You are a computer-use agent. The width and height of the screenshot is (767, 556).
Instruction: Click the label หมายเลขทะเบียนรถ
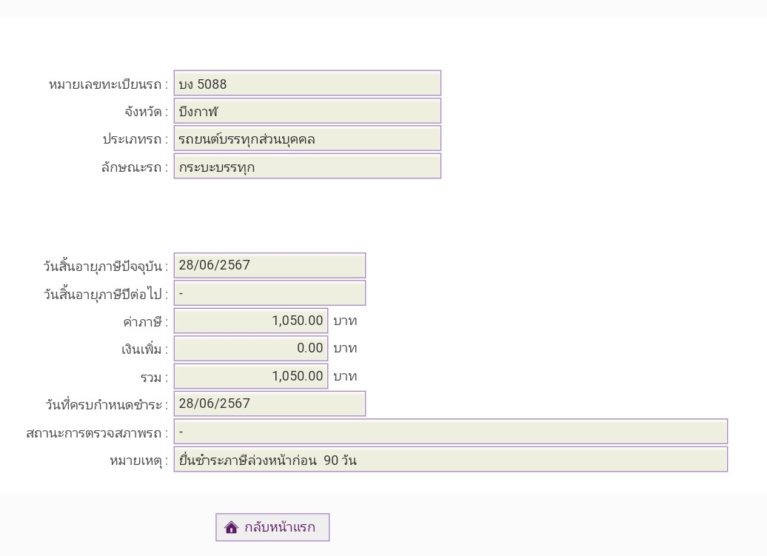[x=105, y=84]
